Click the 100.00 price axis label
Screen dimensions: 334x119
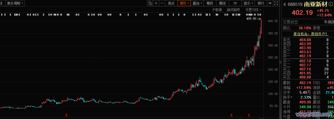click(x=272, y=94)
